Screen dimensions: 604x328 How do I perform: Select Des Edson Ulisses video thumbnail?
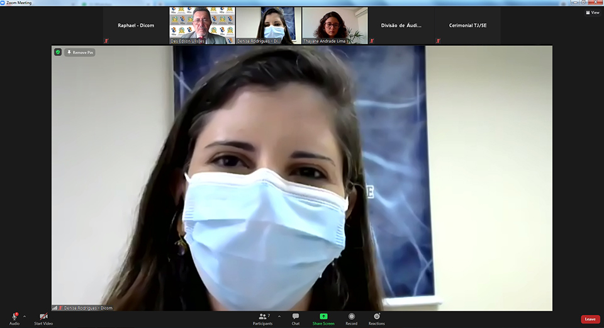202,25
